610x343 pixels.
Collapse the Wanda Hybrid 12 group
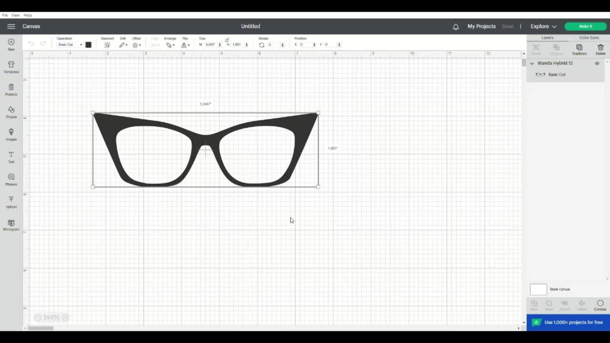tap(532, 63)
